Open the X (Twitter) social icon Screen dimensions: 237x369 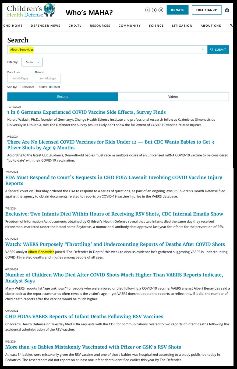(x=147, y=10)
